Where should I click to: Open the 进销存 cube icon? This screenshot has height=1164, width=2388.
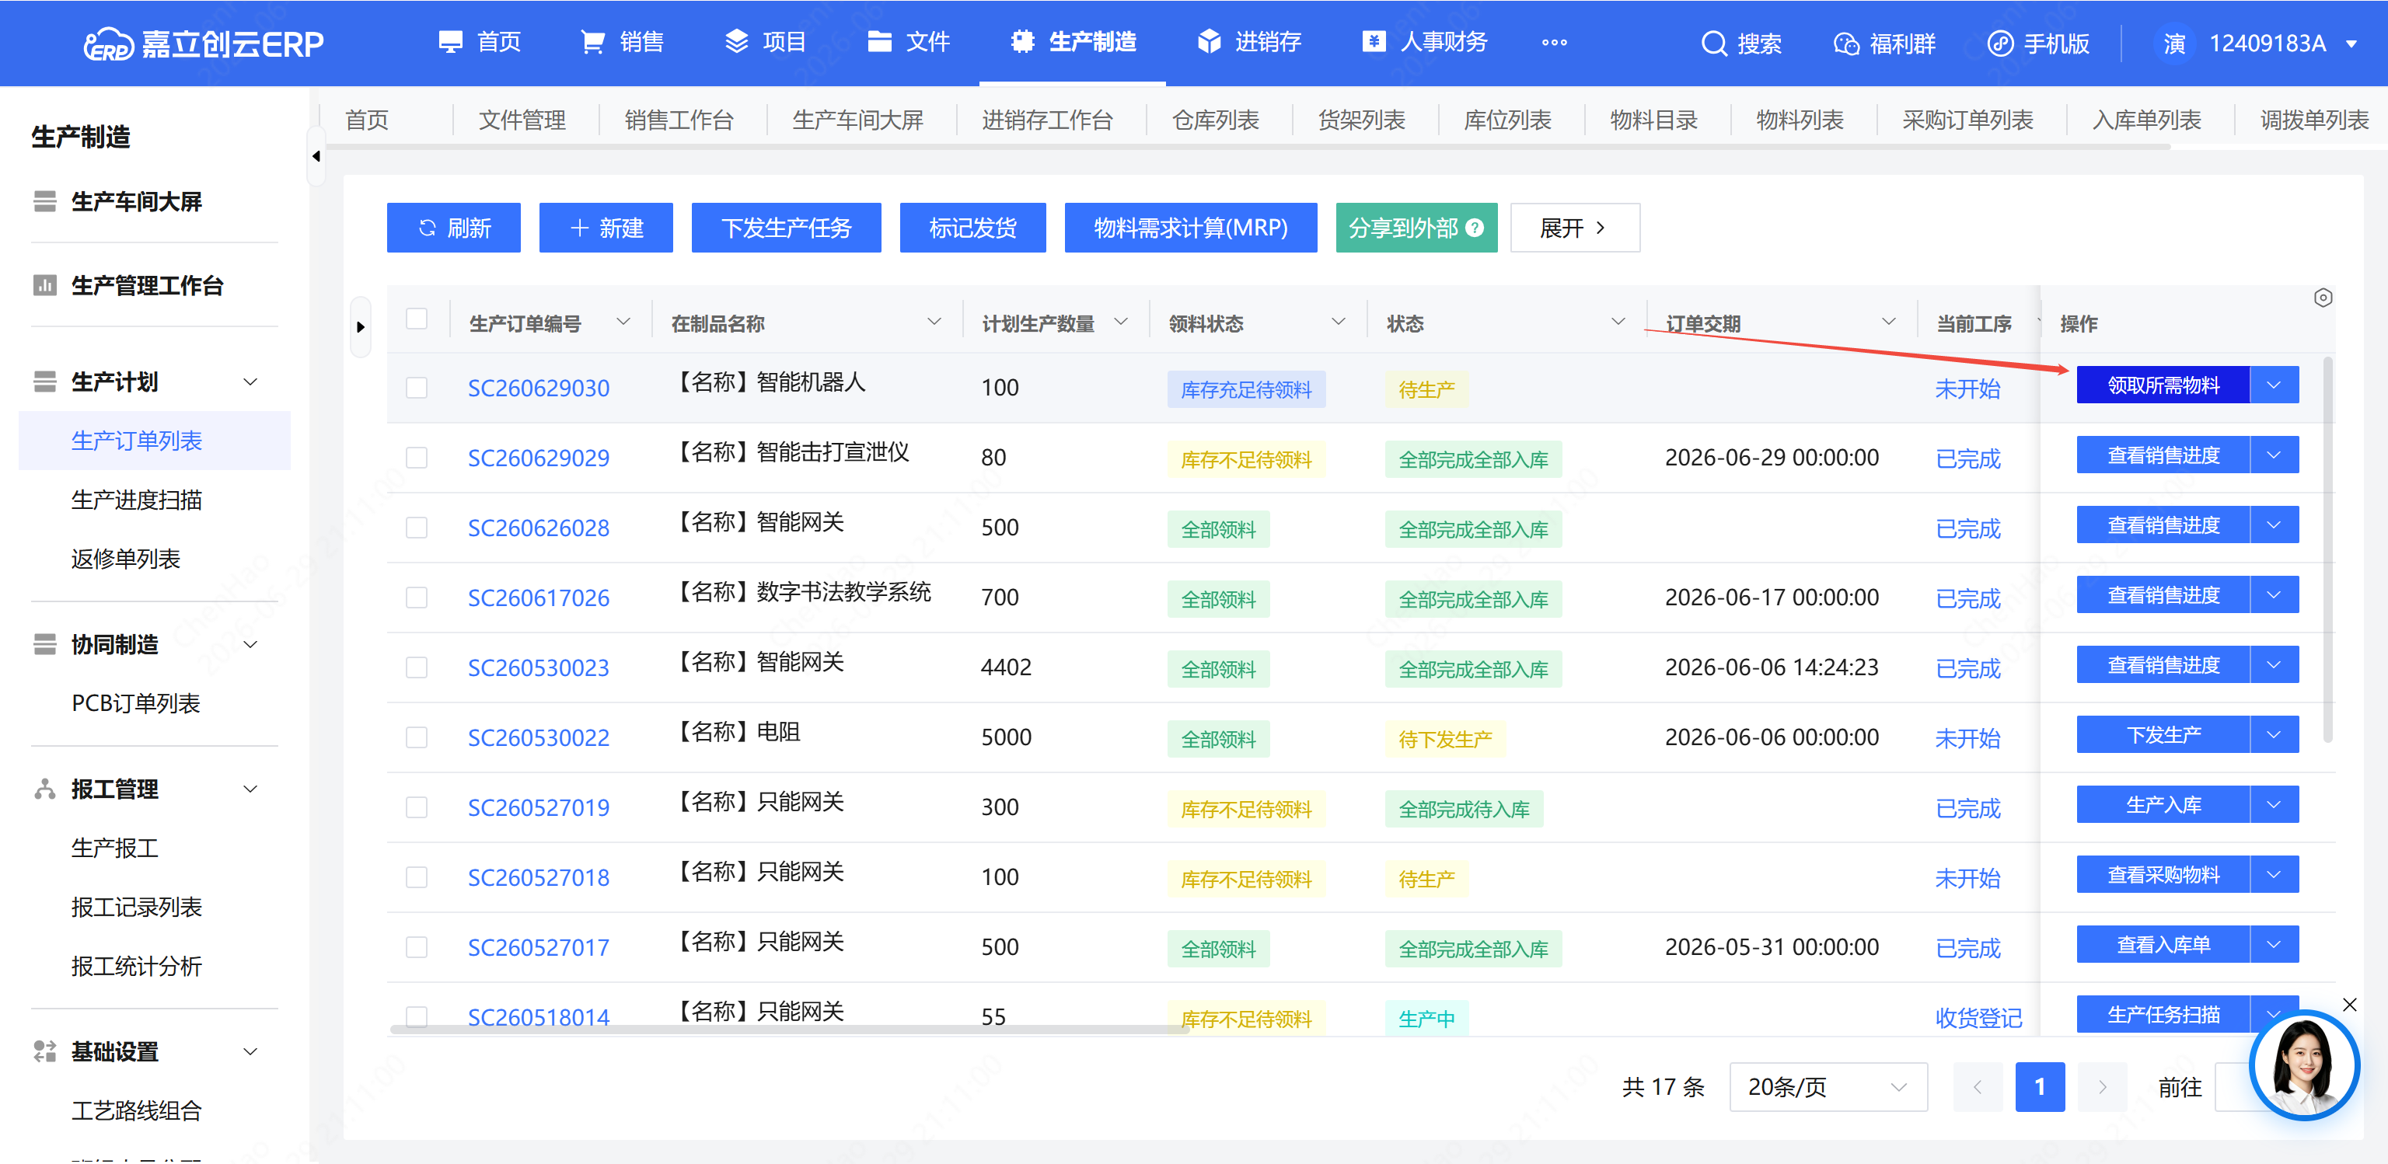coord(1209,42)
